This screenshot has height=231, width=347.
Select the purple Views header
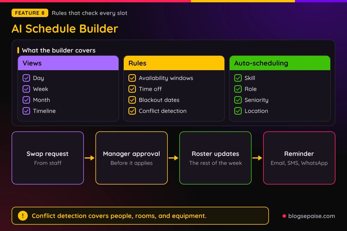[x=68, y=63]
